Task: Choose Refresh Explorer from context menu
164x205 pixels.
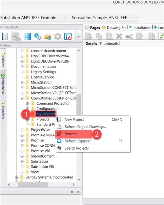Action: pyautogui.click(x=92, y=141)
